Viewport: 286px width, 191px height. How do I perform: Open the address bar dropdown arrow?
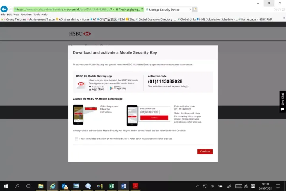(114, 9)
